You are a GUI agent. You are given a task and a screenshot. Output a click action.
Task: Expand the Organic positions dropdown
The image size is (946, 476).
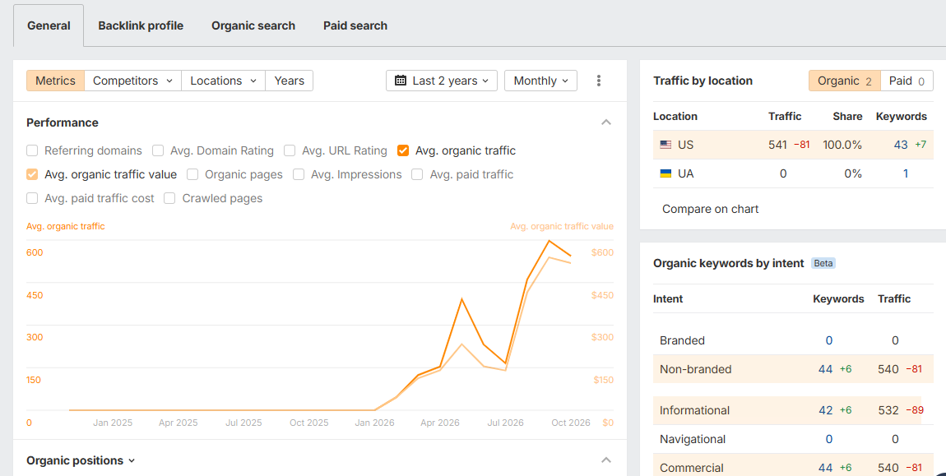pos(81,460)
